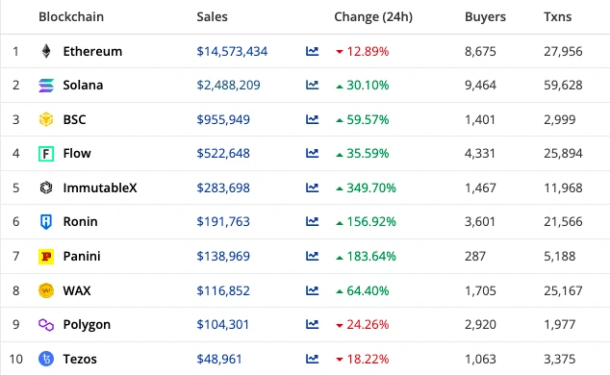Screen dimensions: 610x375
Task: Open the chart icon in Solana's row
Action: 312,85
